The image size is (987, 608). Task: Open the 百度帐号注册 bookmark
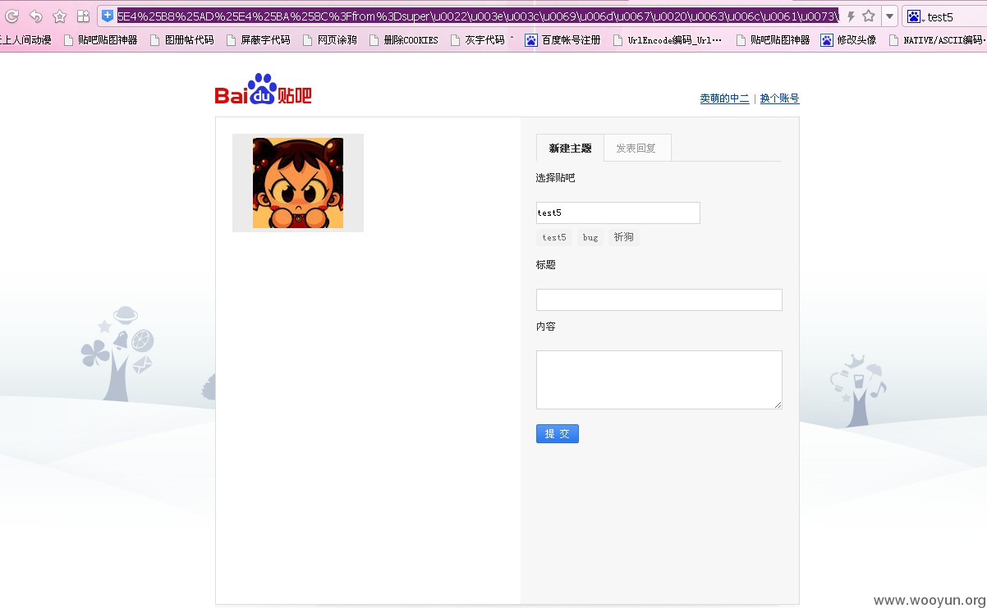tap(563, 39)
